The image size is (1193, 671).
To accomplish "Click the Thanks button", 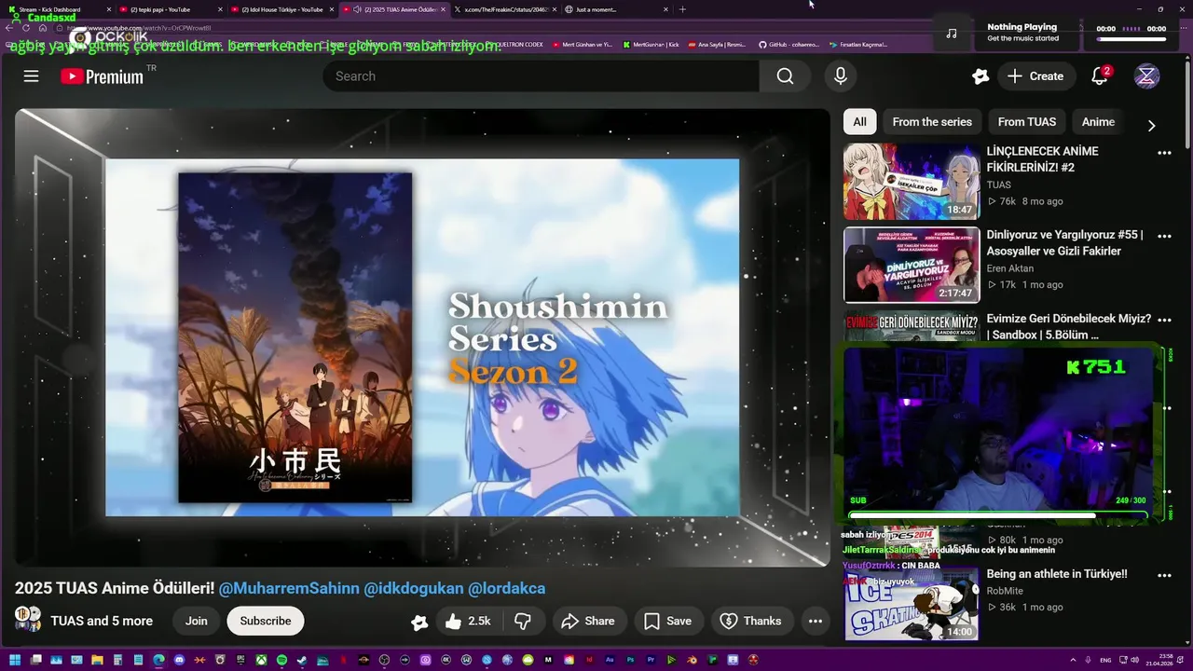I will (751, 621).
